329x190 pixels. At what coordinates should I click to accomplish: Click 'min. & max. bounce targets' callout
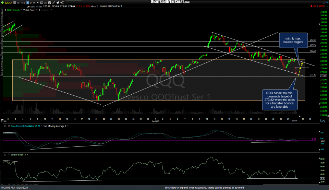[x=293, y=40]
